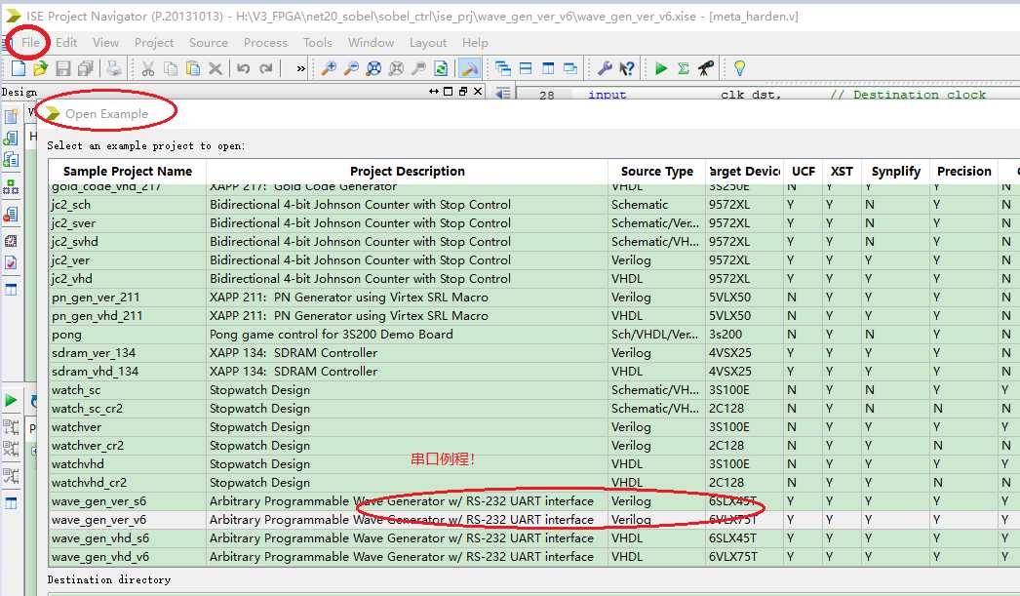Image resolution: width=1020 pixels, height=596 pixels.
Task: Maximize the Design panel
Action: pyautogui.click(x=449, y=92)
